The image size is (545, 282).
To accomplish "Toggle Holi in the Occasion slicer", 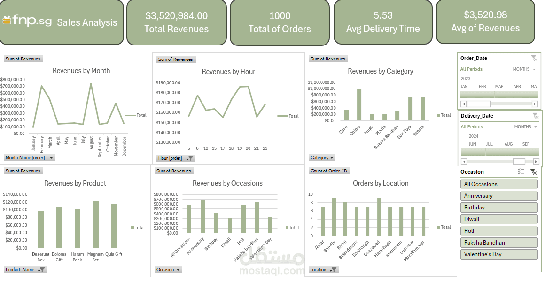I will point(499,230).
